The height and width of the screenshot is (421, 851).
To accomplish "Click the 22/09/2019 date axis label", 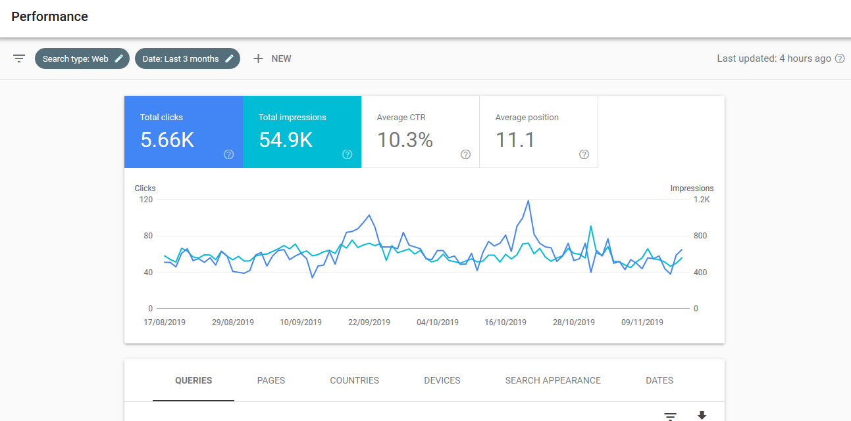I will [x=369, y=322].
